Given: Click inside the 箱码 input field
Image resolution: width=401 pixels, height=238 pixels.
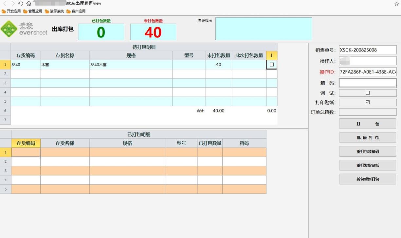Looking at the screenshot, I should (x=367, y=83).
